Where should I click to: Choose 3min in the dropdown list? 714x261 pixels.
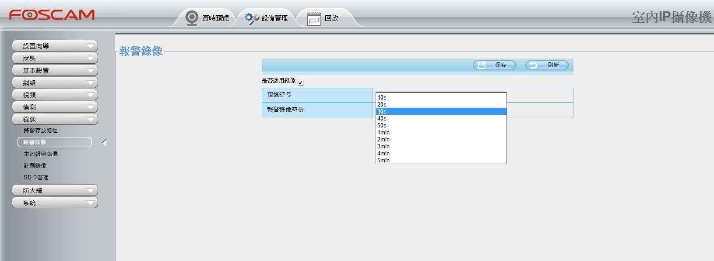[441, 146]
